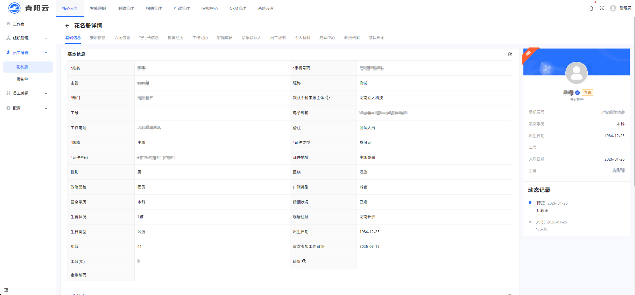The image size is (635, 295).
Task: Click the back arrow beside 花名册详情
Action: pos(67,25)
